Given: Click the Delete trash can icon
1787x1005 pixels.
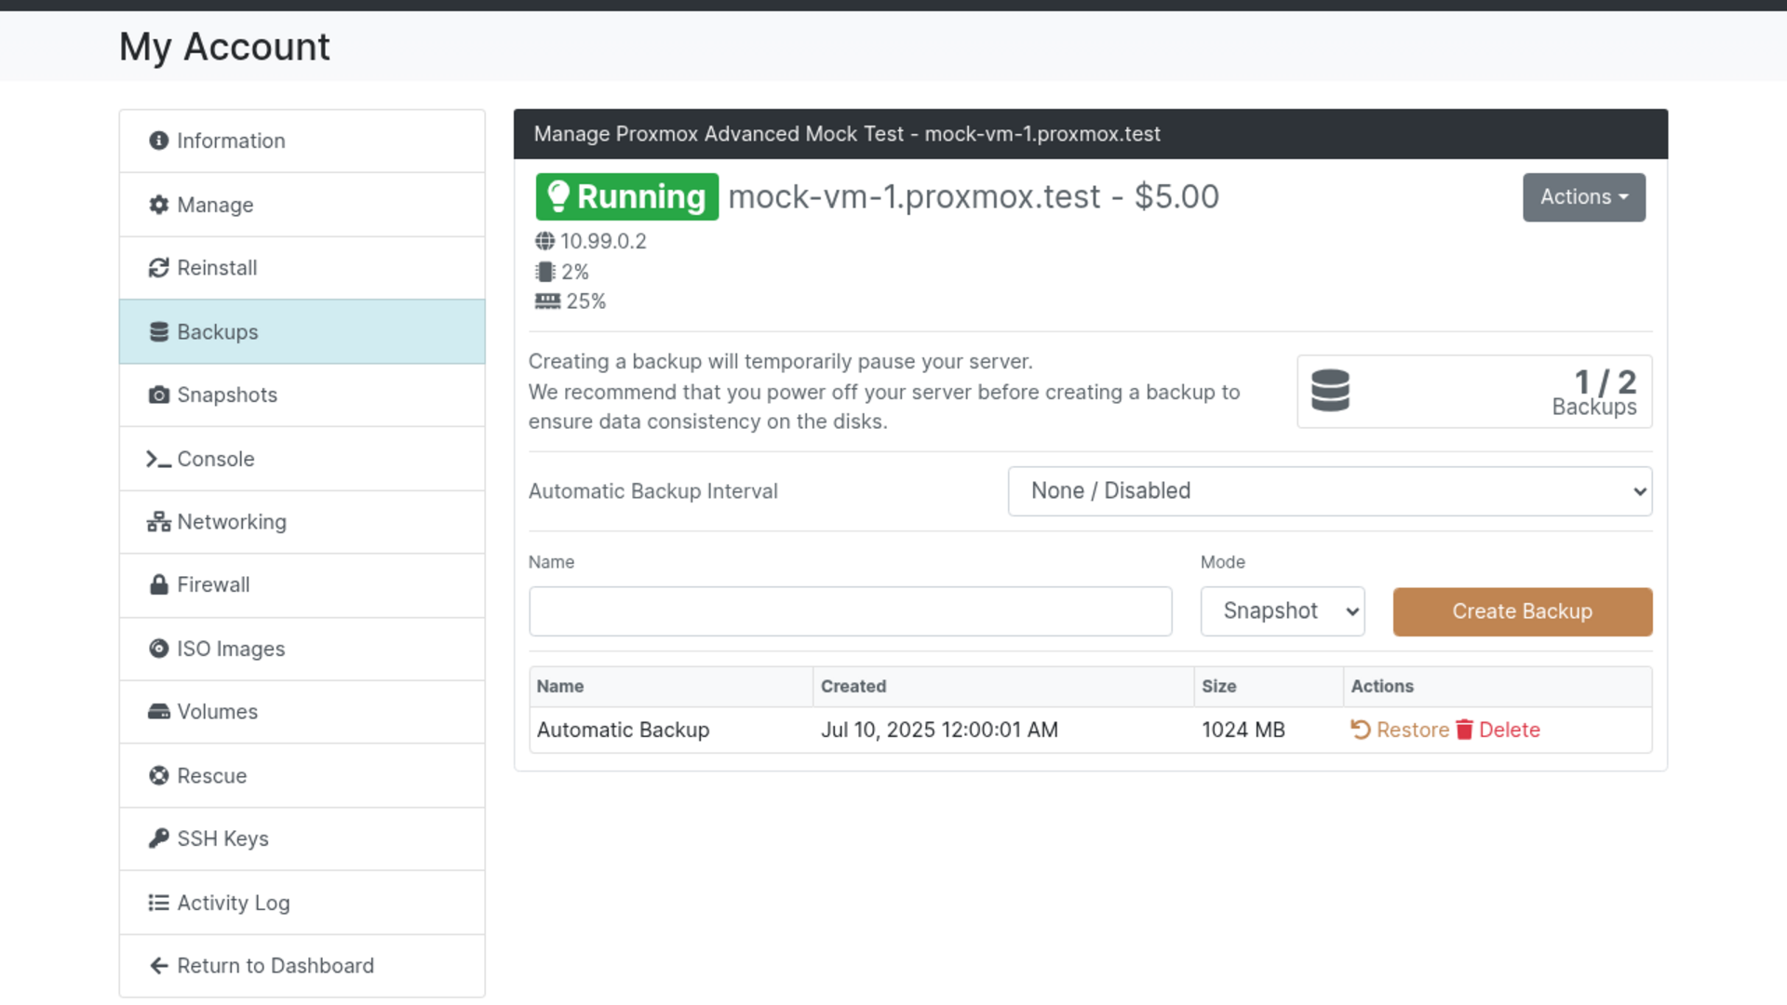Looking at the screenshot, I should (x=1464, y=730).
